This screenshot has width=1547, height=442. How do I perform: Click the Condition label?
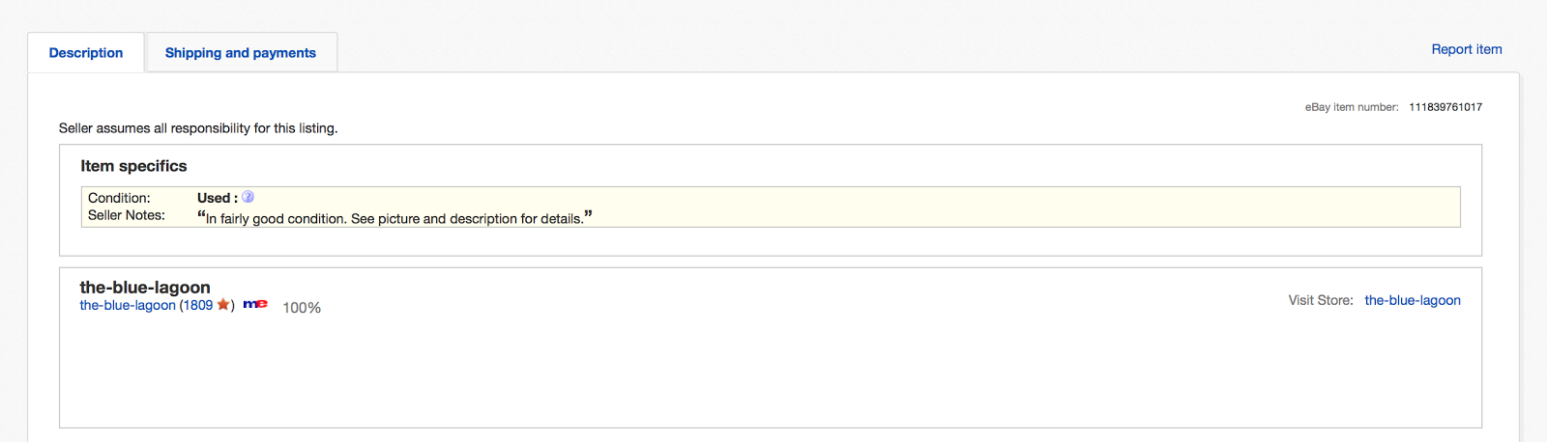coord(119,198)
